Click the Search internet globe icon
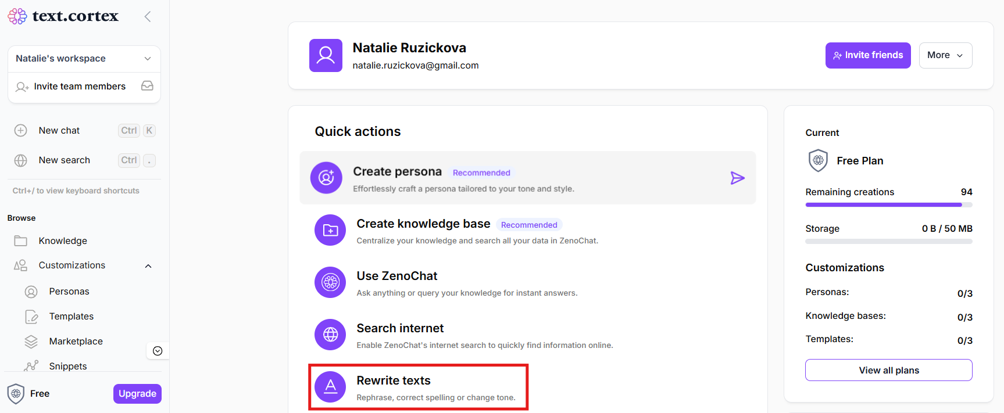The width and height of the screenshot is (1004, 413). click(330, 335)
